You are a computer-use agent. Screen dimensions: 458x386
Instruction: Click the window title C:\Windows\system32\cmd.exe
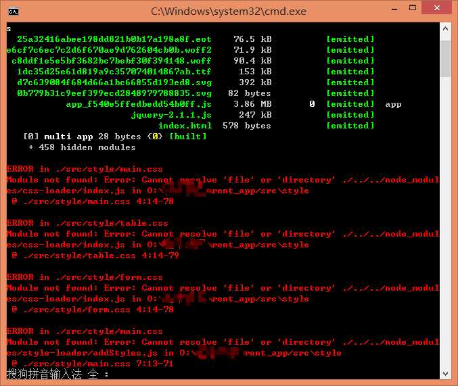pyautogui.click(x=229, y=11)
